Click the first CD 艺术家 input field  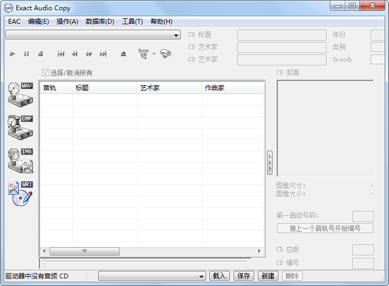point(282,47)
